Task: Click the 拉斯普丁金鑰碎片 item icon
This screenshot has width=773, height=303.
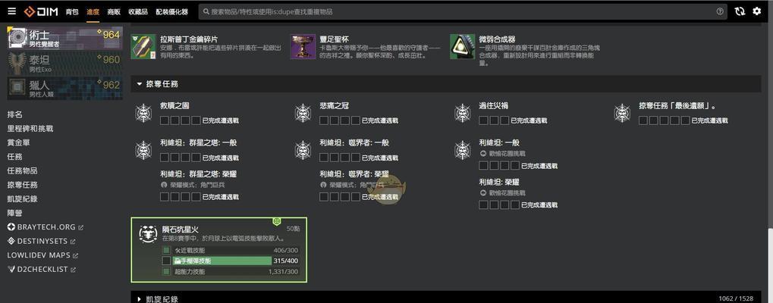Action: tap(143, 47)
